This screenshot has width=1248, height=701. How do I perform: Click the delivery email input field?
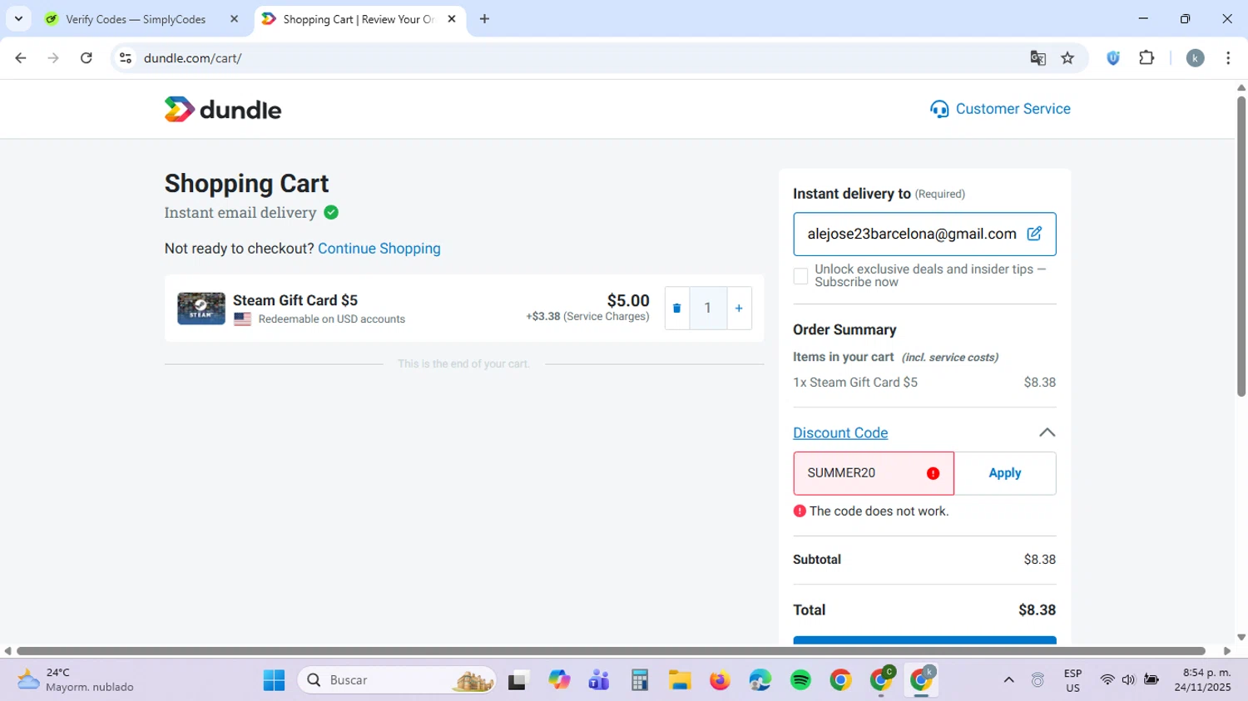(924, 234)
